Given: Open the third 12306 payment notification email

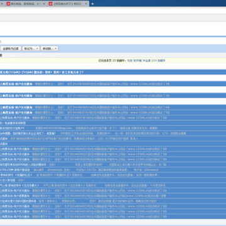Looking at the screenshot, I should point(113,107).
